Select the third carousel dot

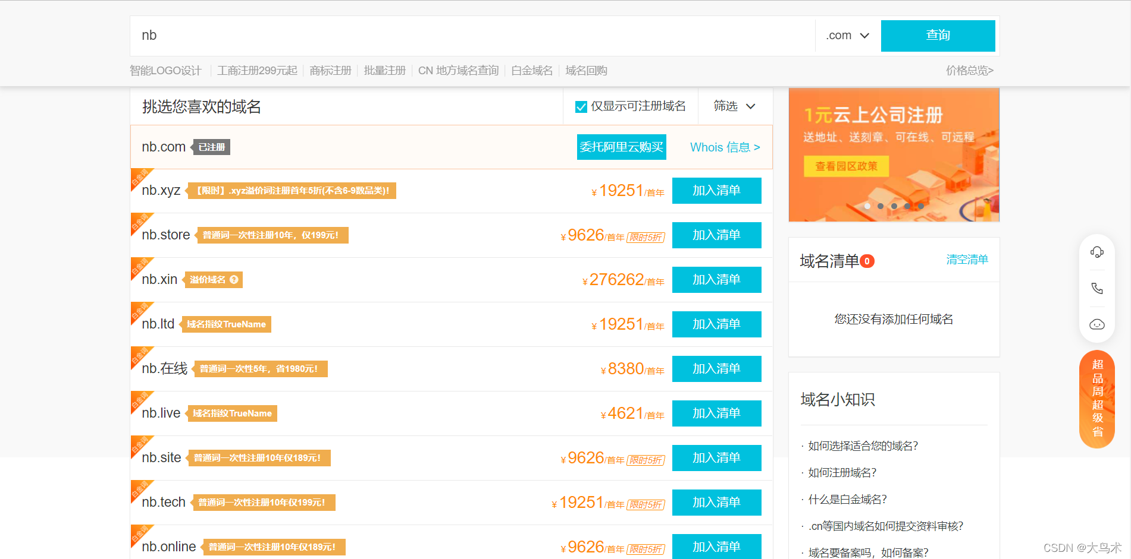pos(894,206)
